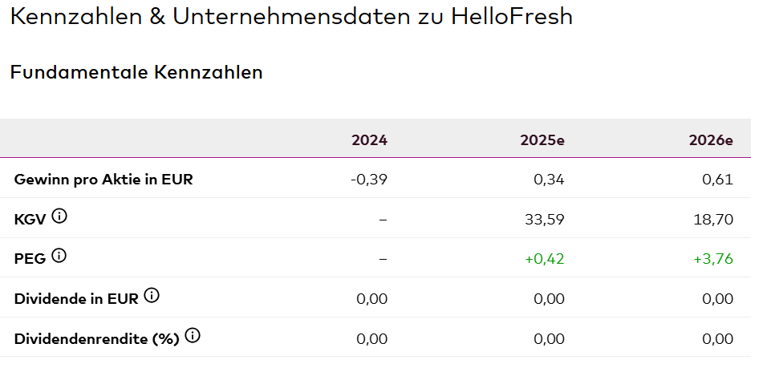Viewport: 767px width, 372px height.
Task: Select the 2026e column header
Action: pos(711,140)
